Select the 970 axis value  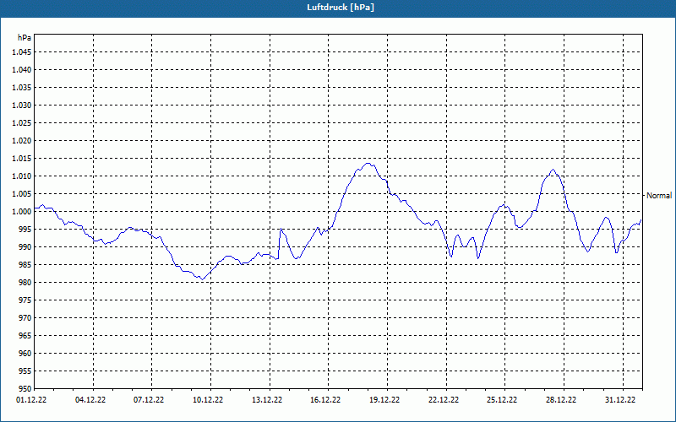coord(25,318)
